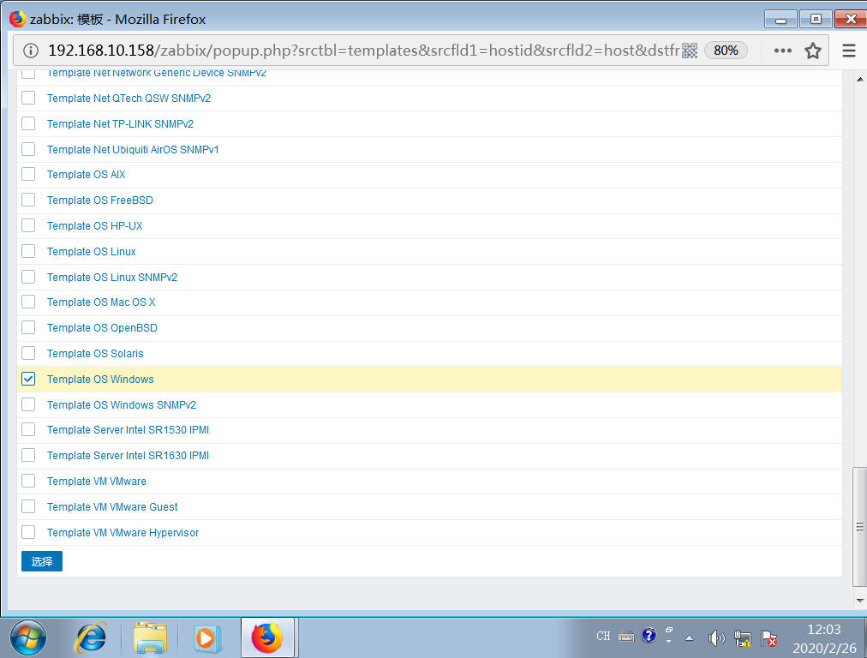Launch Windows Media Player from the taskbar
Screen dimensions: 867x658
tap(208, 637)
